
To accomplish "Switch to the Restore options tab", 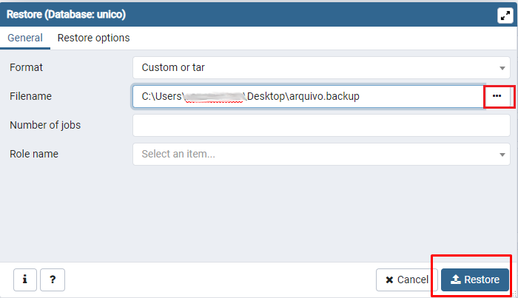I will pos(93,38).
